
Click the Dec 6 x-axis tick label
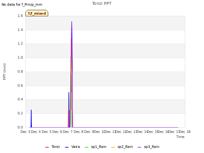click(x=57, y=132)
